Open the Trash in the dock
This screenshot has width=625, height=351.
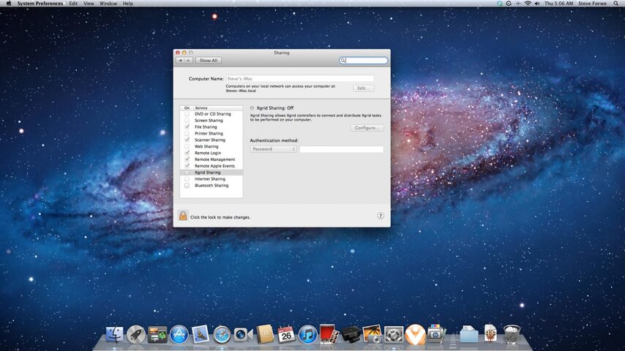click(512, 334)
